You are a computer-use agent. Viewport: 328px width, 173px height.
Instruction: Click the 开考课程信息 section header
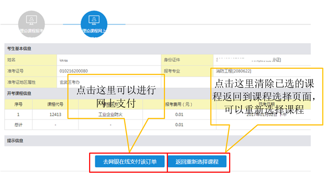click(19, 93)
